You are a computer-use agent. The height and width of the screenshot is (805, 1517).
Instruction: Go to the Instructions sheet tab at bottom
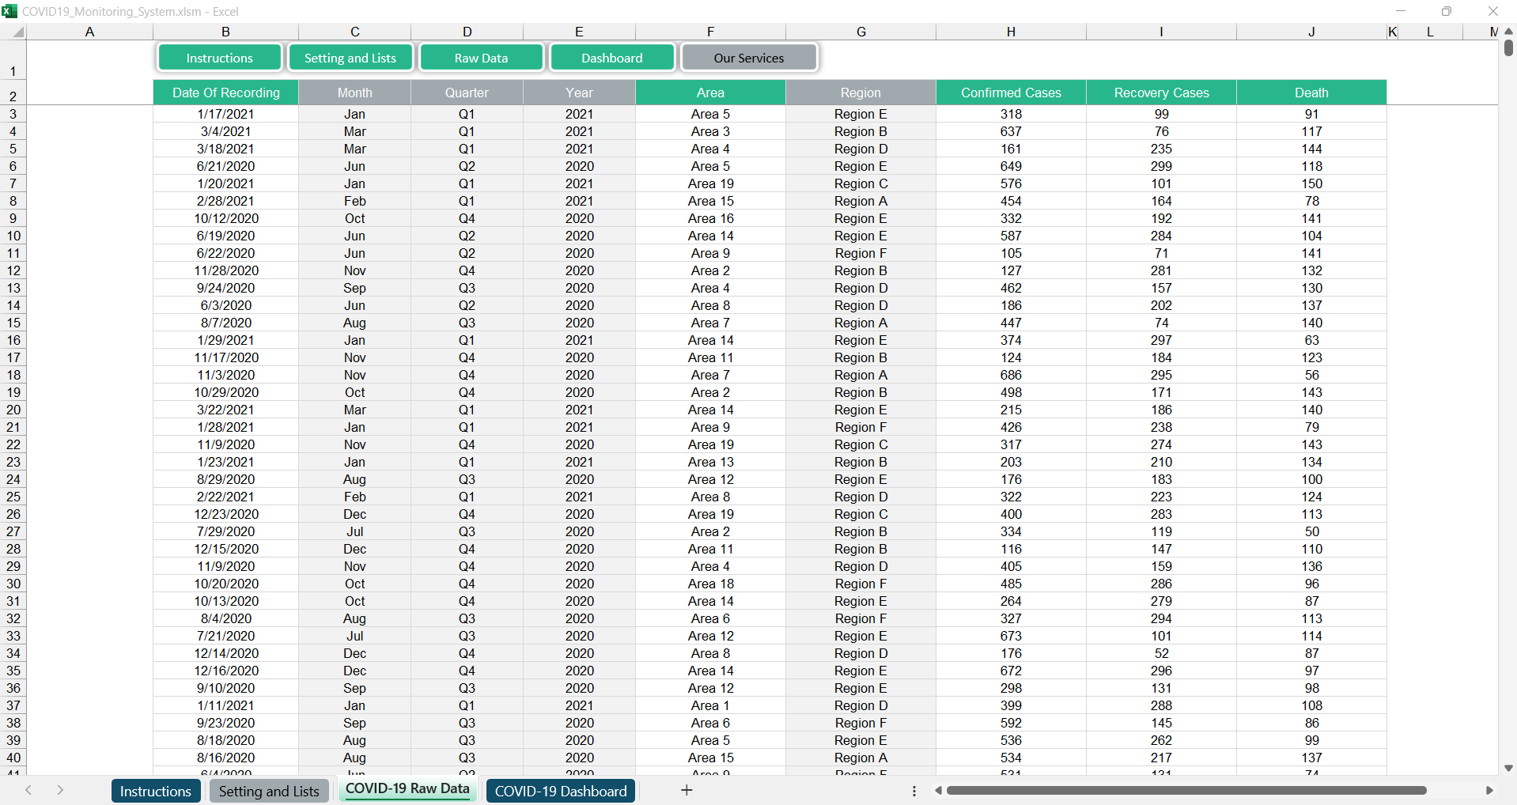[x=155, y=791]
